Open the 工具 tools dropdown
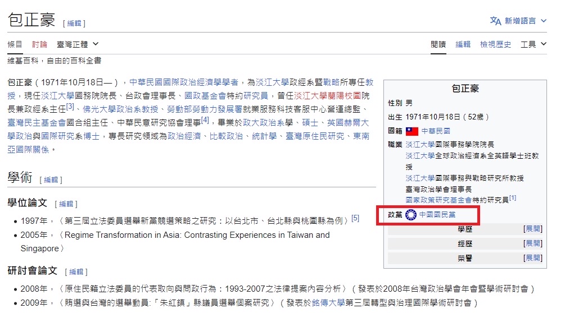 534,44
